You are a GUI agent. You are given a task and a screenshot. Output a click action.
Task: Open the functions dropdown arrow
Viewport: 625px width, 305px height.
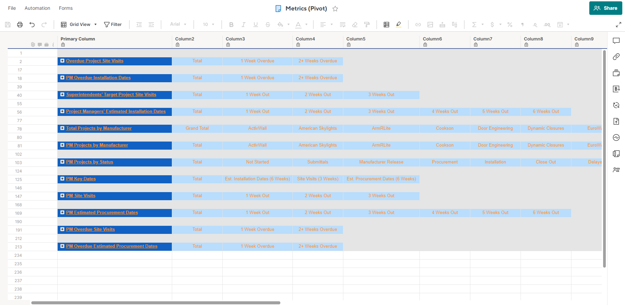pos(482,25)
